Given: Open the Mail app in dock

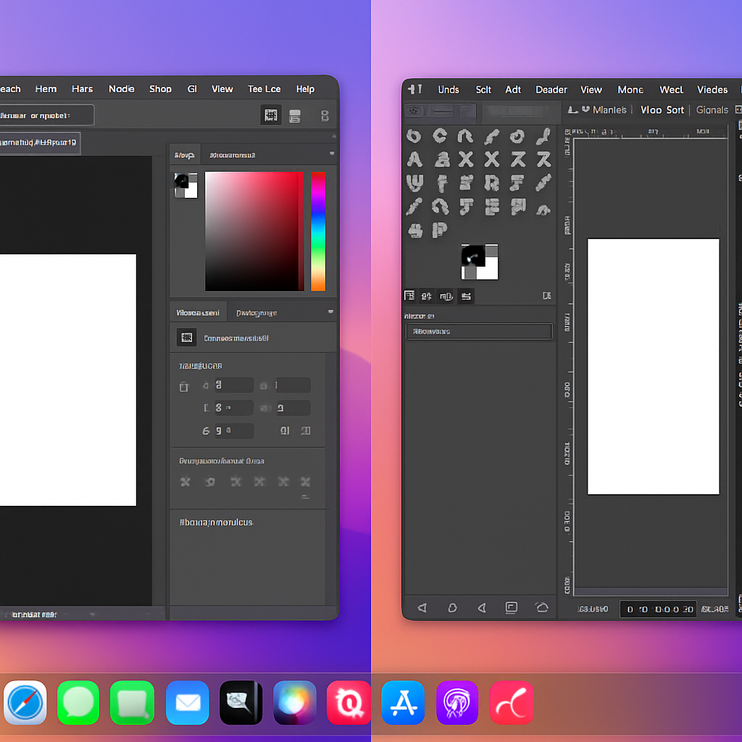Looking at the screenshot, I should 188,703.
